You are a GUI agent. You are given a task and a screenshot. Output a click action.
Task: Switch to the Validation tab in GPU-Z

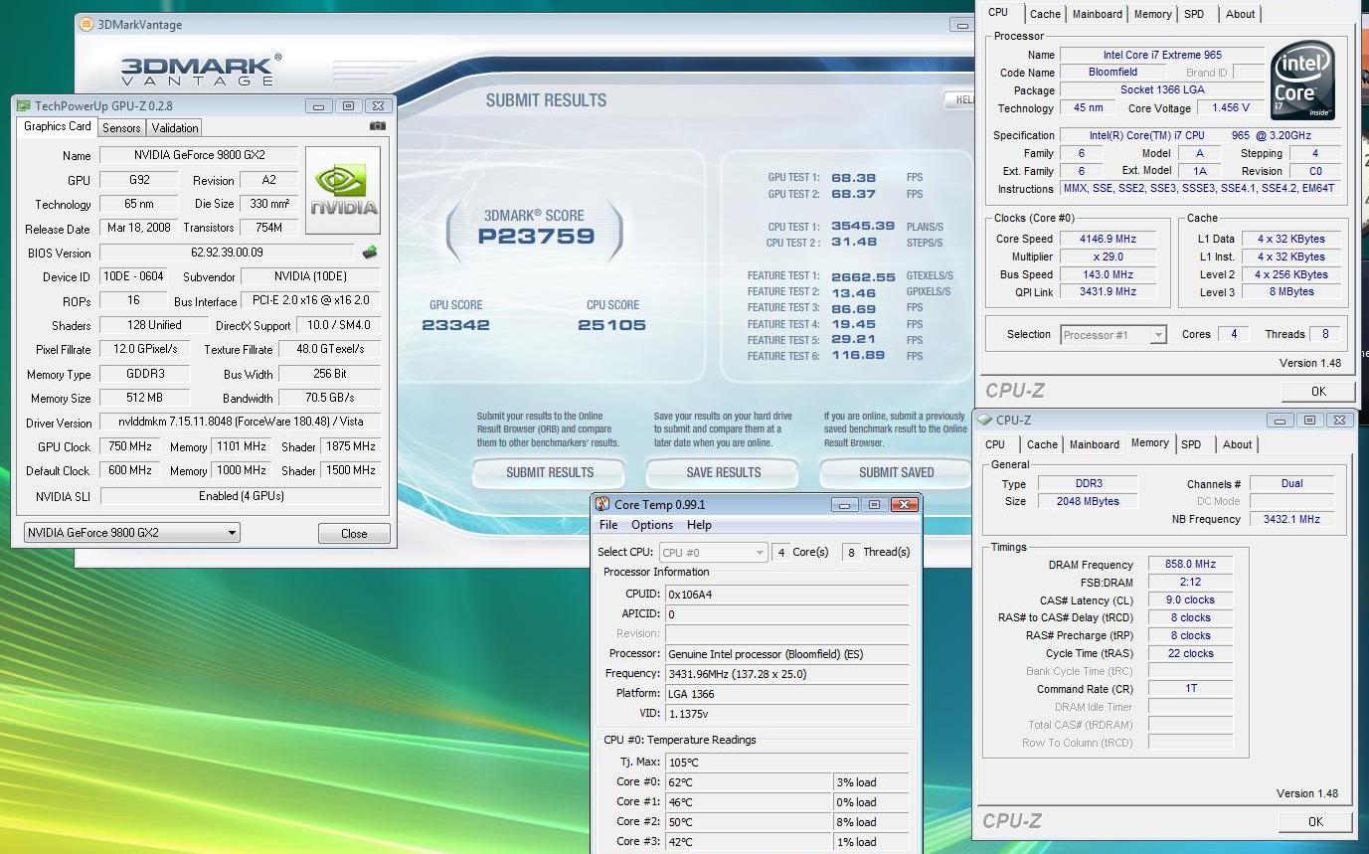pos(175,127)
